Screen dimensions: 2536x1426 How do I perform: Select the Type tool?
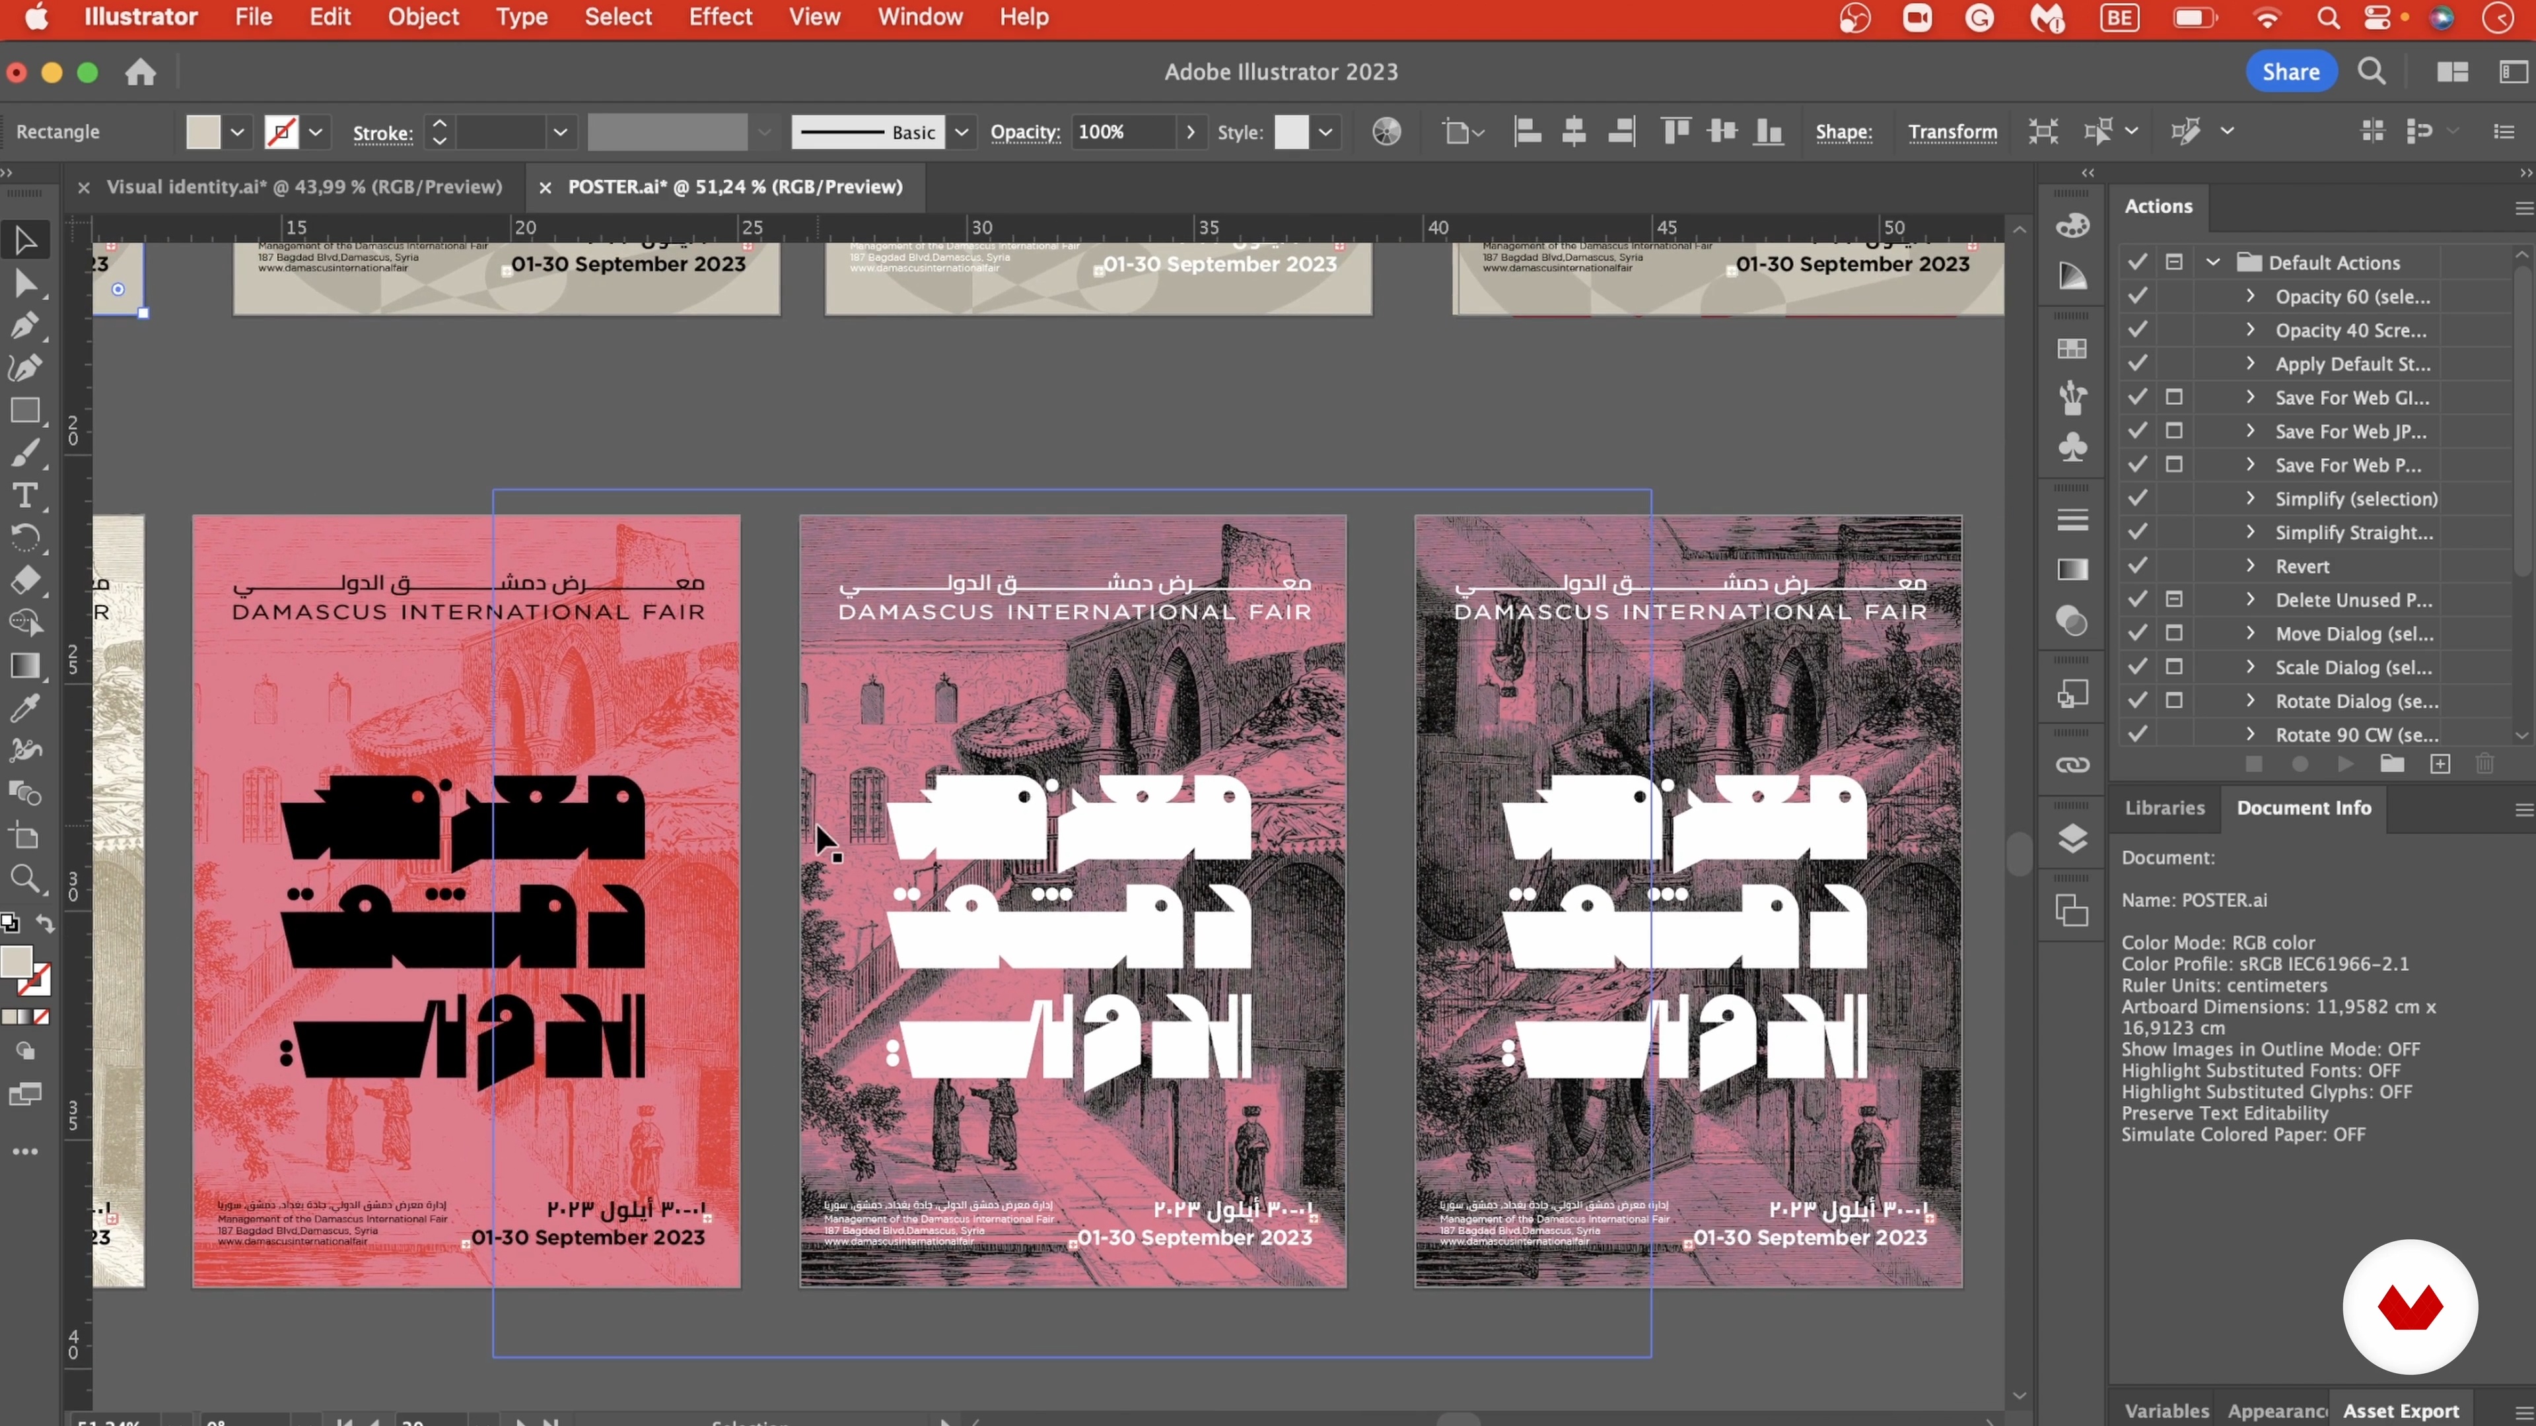click(x=26, y=495)
